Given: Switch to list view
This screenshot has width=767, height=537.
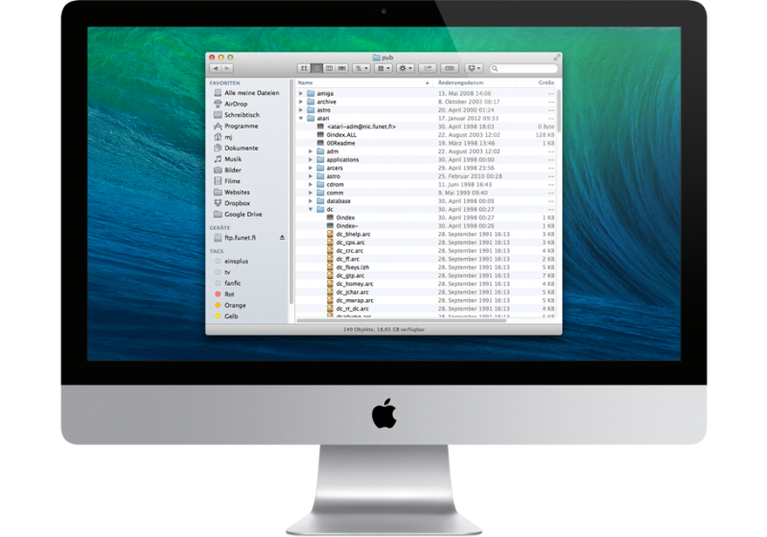Looking at the screenshot, I should (316, 68).
